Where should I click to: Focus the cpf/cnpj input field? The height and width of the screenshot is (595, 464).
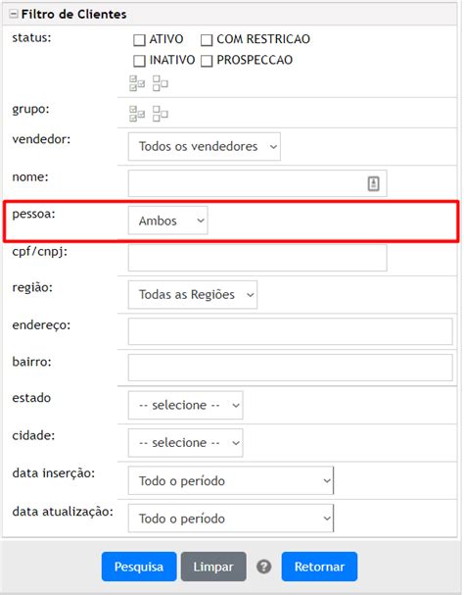tap(257, 258)
